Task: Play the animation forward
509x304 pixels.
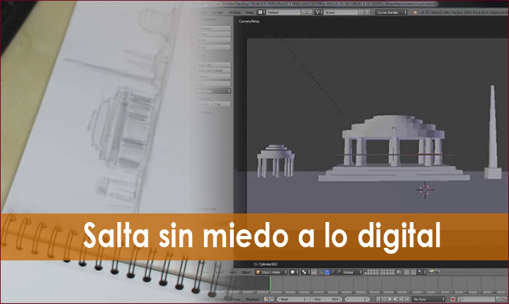Action: tap(396, 299)
